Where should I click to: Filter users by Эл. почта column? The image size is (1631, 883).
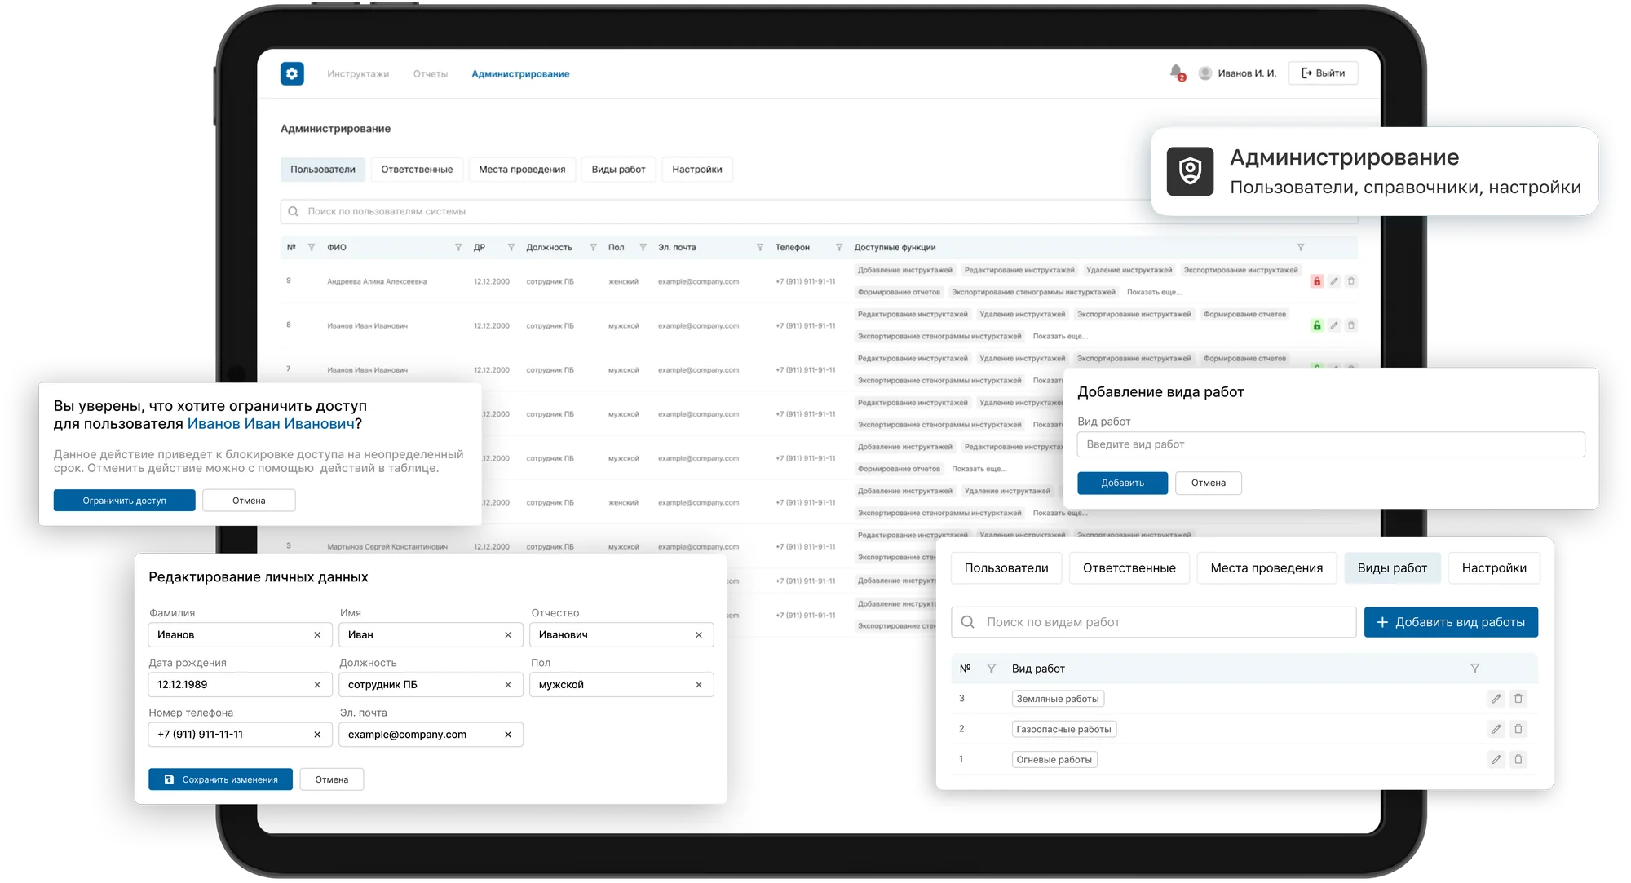pos(760,247)
